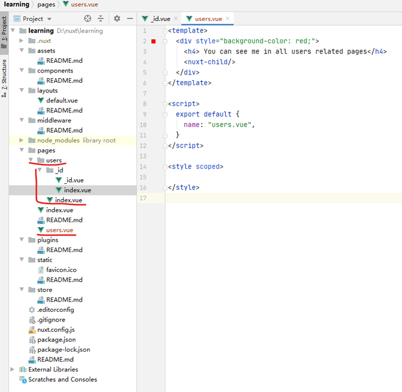The width and height of the screenshot is (402, 392).
Task: Select README.md under assets
Action: [x=64, y=61]
